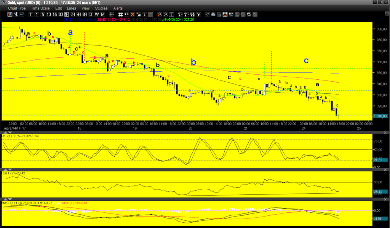Open the Lines menu

point(71,8)
